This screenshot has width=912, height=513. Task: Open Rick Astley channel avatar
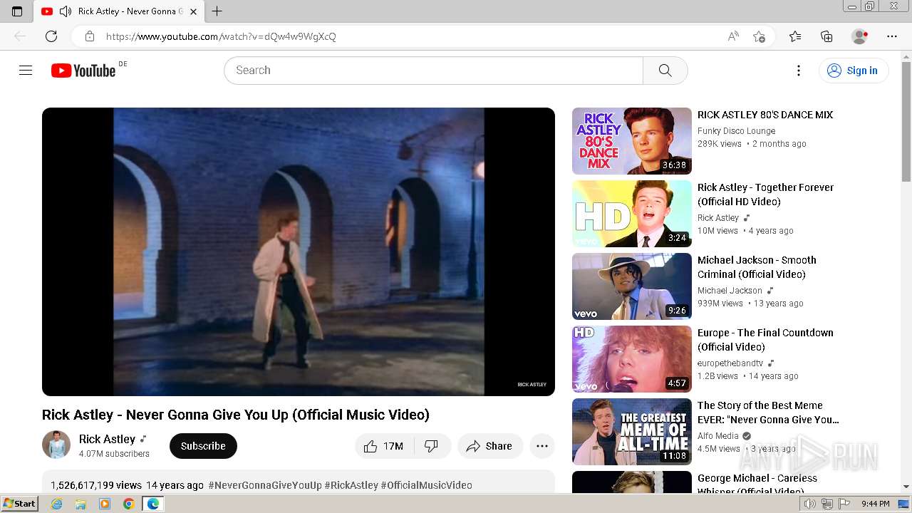point(56,445)
